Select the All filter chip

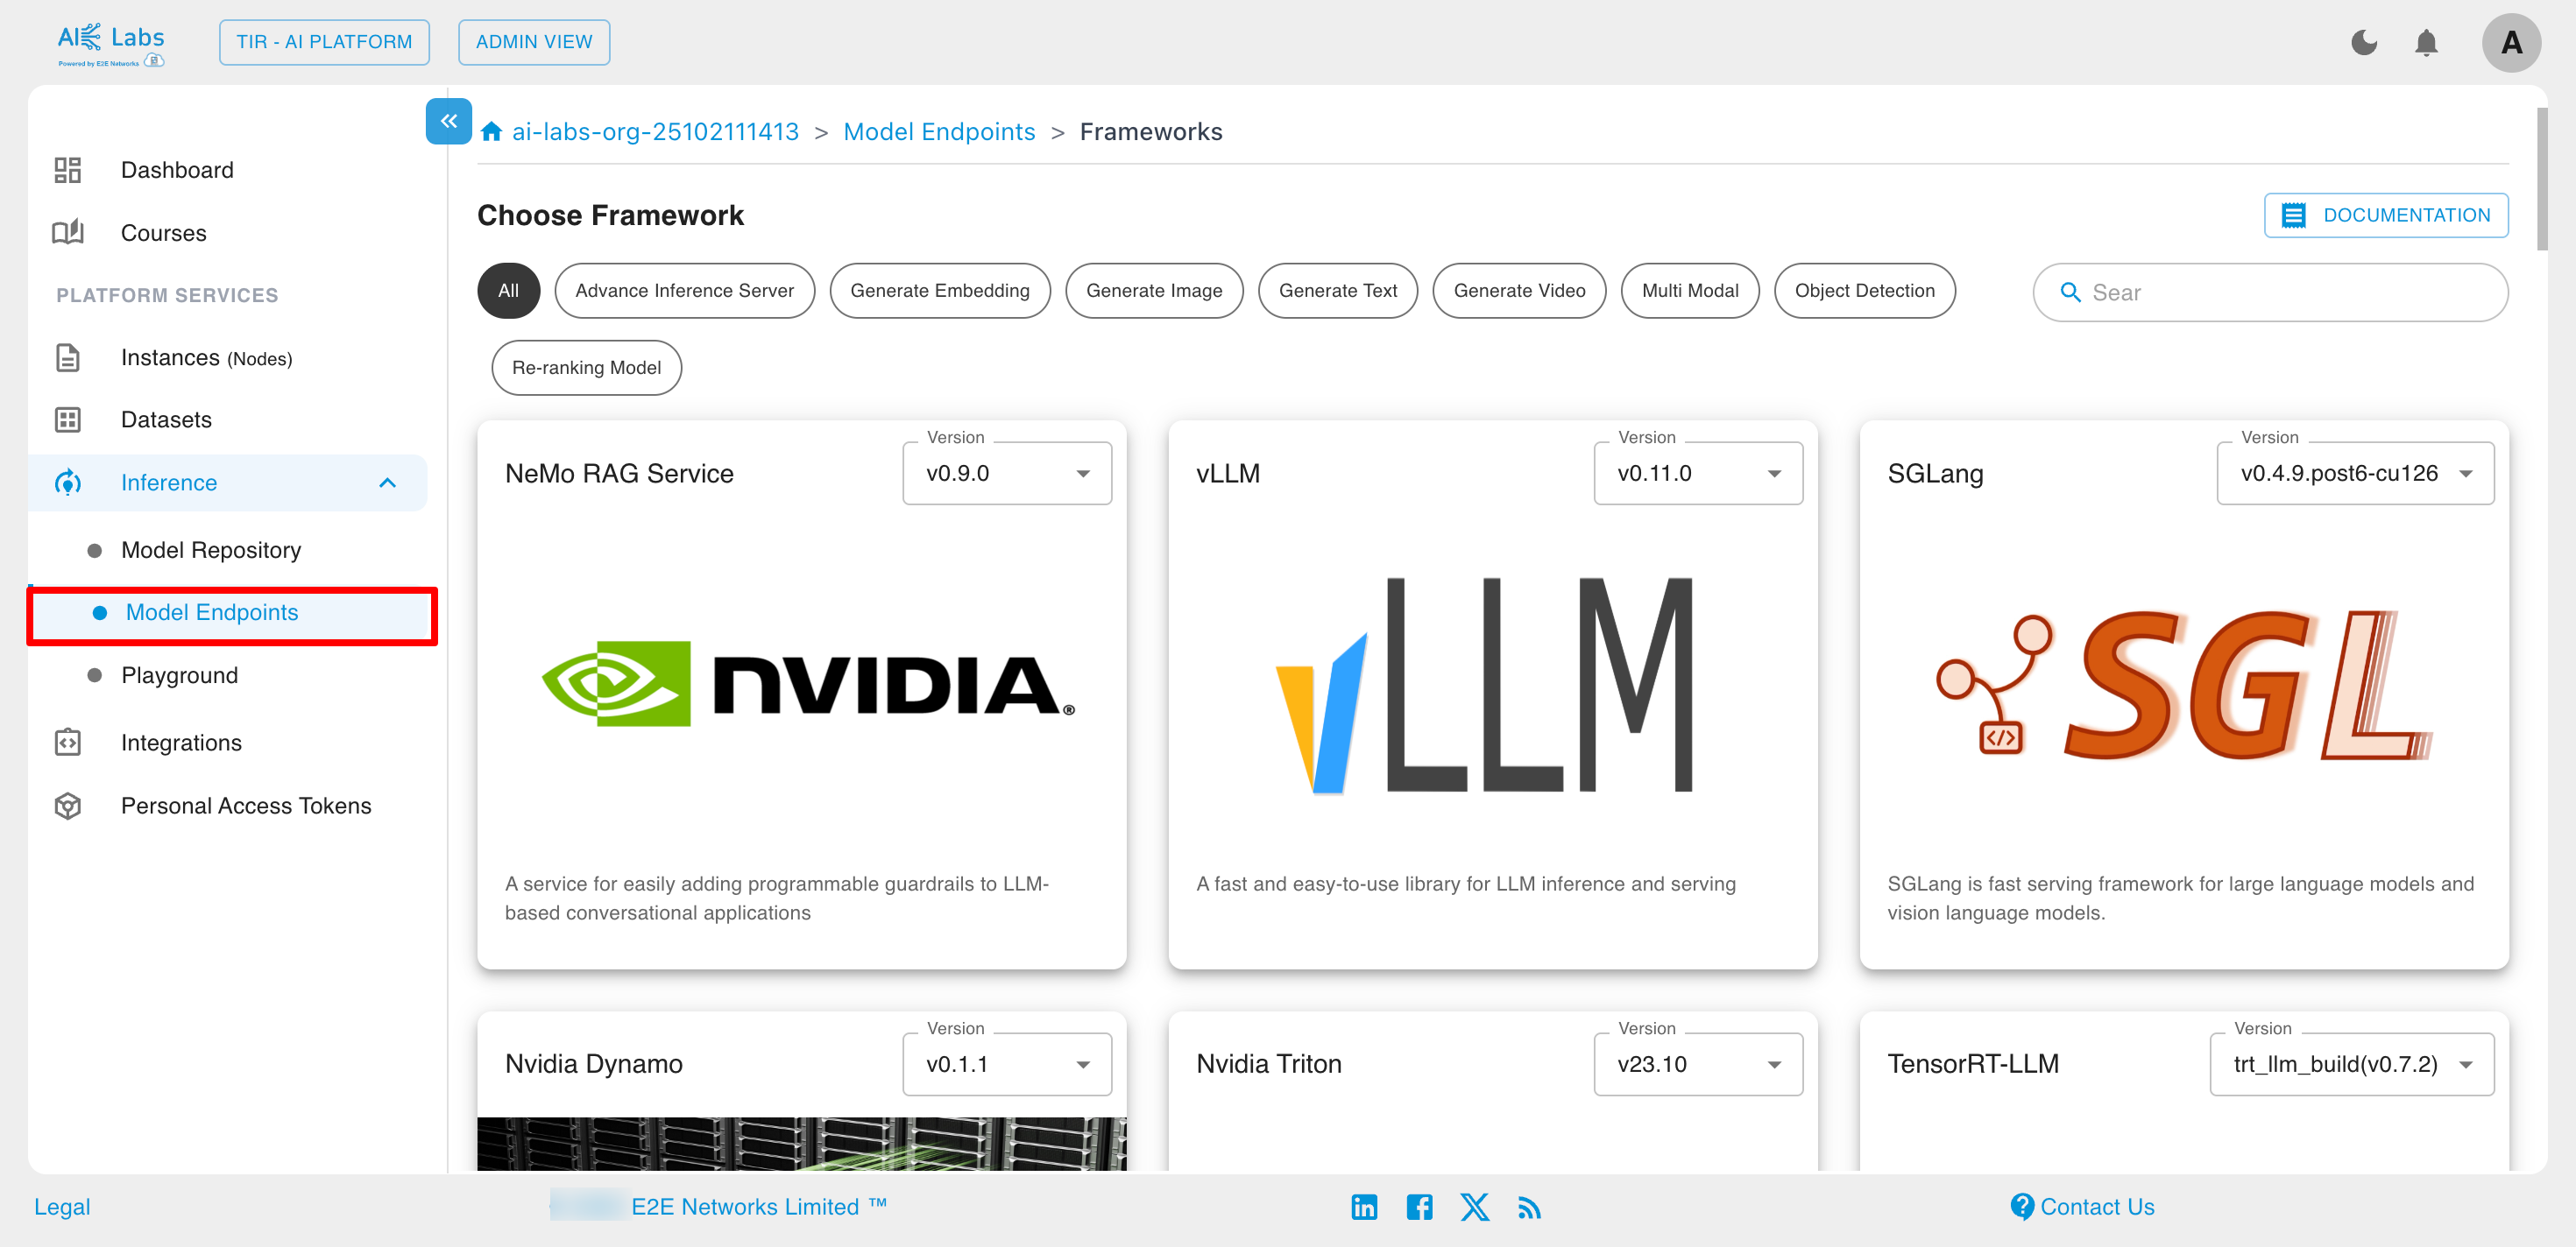coord(508,291)
